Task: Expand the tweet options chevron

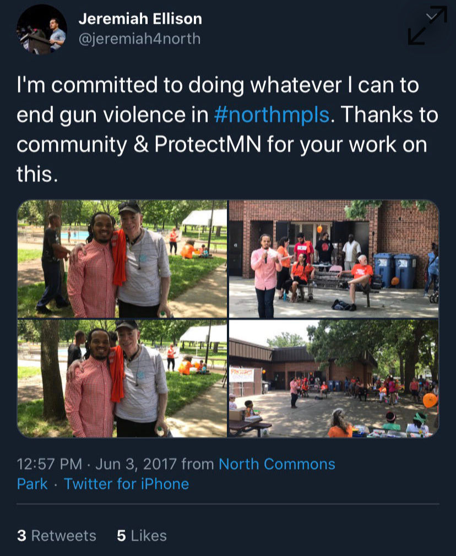Action: pos(432,17)
